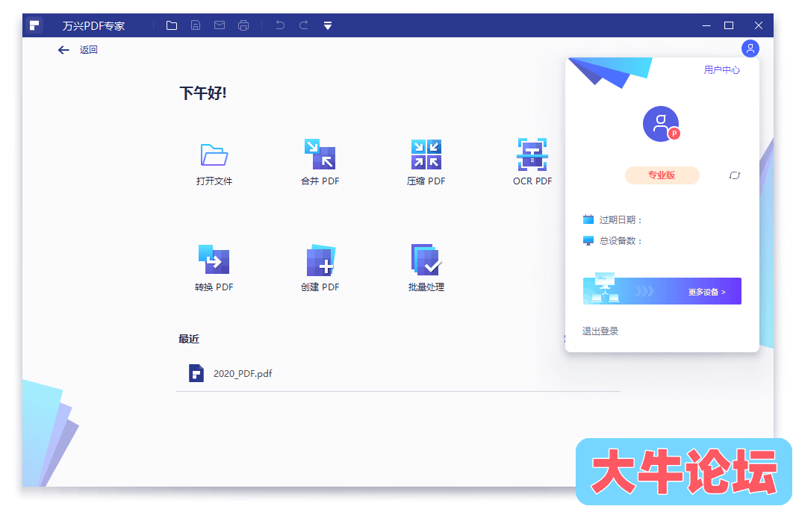Expand the quick access toolbar dropdown
Image resolution: width=796 pixels, height=509 pixels.
328,25
